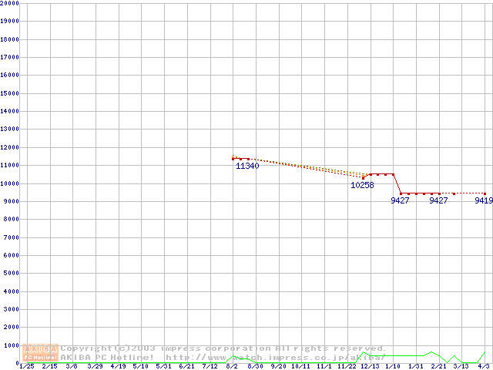Image resolution: width=493 pixels, height=370 pixels.
Task: Click the 5/10 date on x-axis
Action: click(140, 366)
